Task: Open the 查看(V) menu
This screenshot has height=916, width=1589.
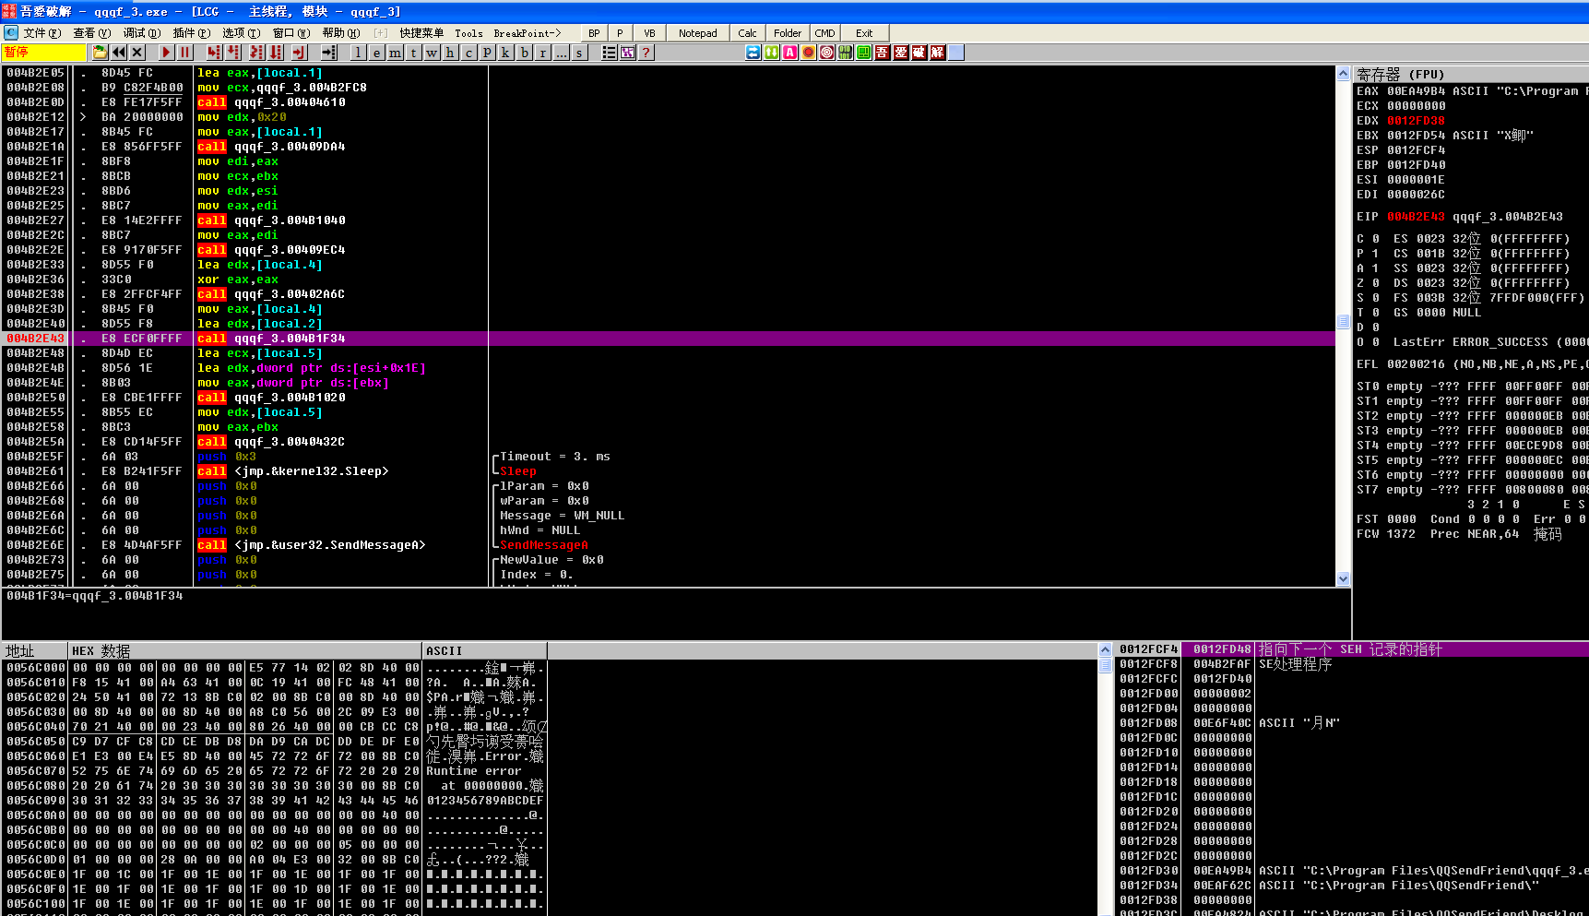Action: pyautogui.click(x=91, y=33)
